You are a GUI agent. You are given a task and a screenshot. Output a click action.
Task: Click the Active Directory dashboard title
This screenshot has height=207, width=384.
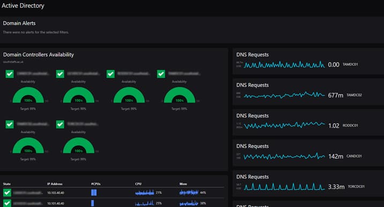(23, 6)
